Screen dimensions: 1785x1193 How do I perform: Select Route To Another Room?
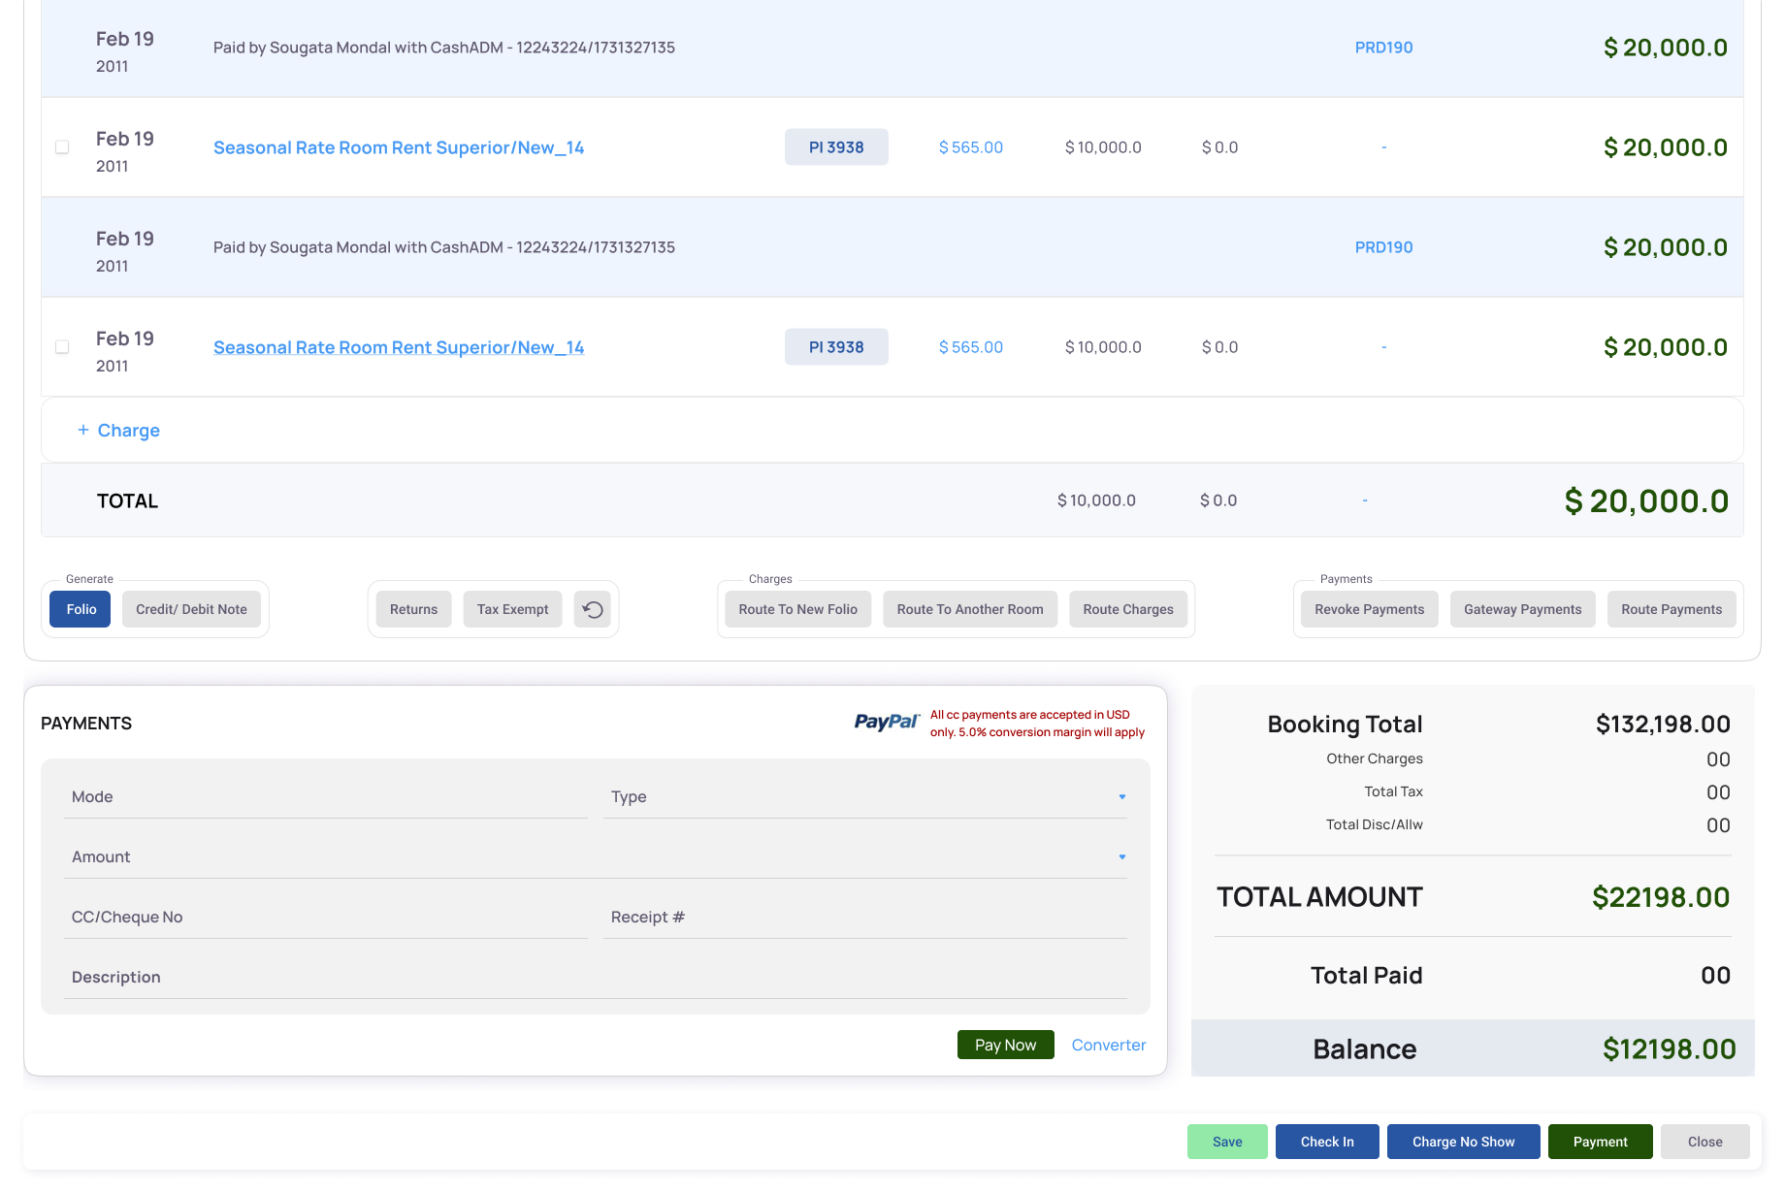point(970,609)
